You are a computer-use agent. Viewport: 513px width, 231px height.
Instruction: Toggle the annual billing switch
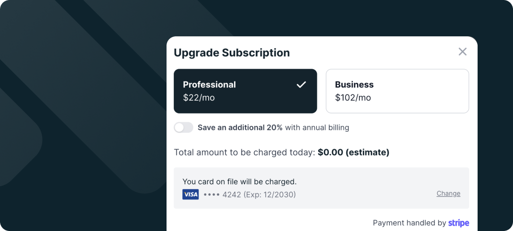tap(183, 127)
